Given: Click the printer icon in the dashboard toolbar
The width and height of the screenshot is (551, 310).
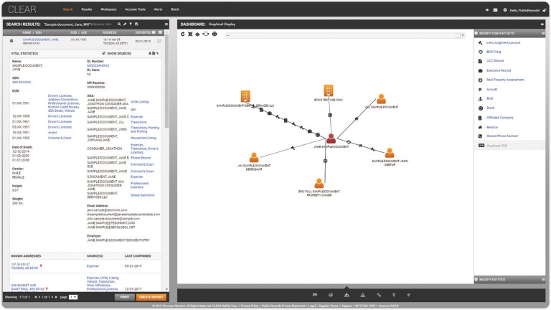Looking at the screenshot, I should (215, 34).
